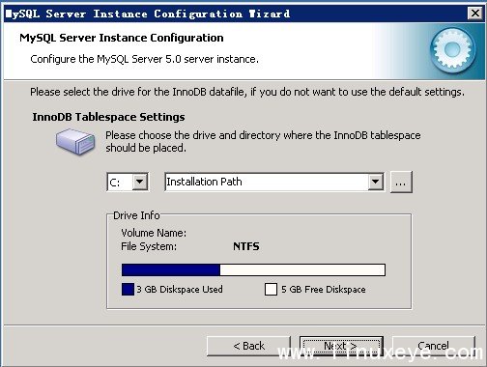Go to previous step with Back button
The height and width of the screenshot is (367, 487).
click(x=248, y=346)
